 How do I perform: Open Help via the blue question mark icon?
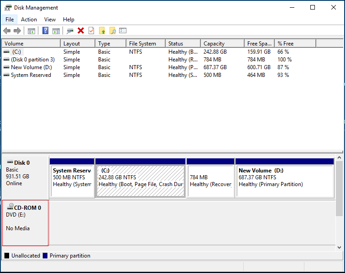tap(45, 31)
